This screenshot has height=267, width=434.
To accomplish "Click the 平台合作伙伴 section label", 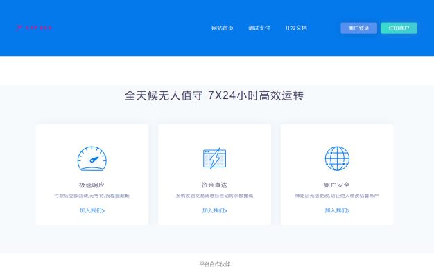I will (x=214, y=264).
